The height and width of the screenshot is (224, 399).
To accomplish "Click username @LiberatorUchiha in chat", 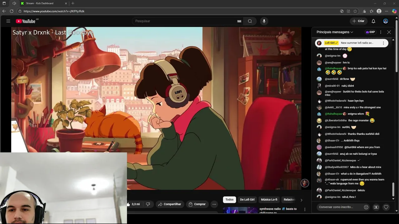I will (336, 120).
